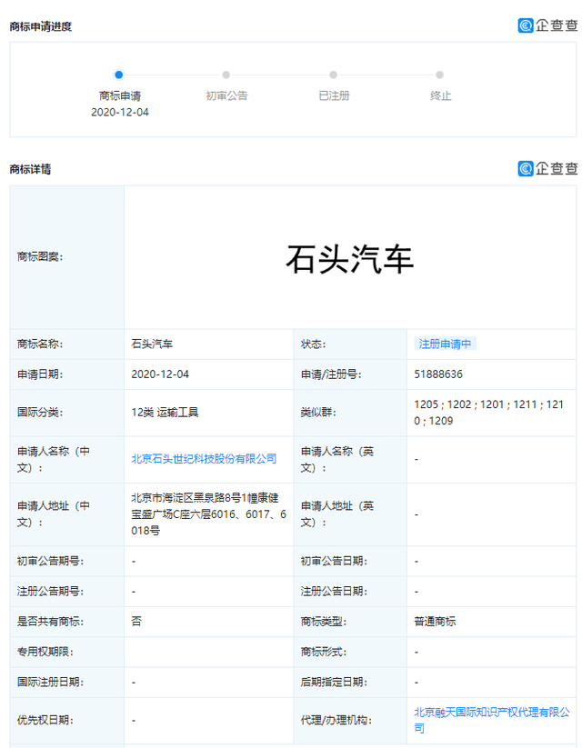Click the 专用权期限 field label

point(45,651)
